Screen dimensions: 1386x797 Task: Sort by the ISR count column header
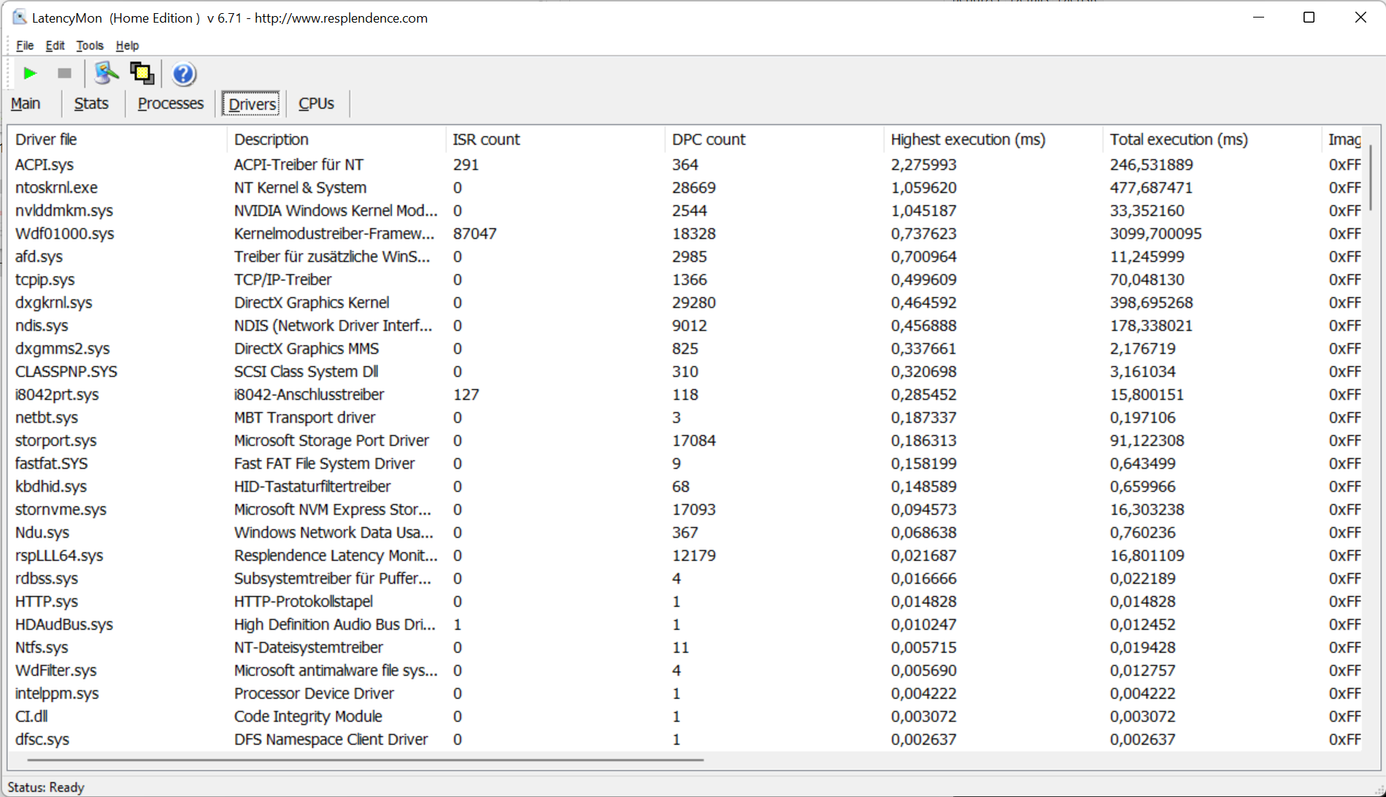pos(486,139)
